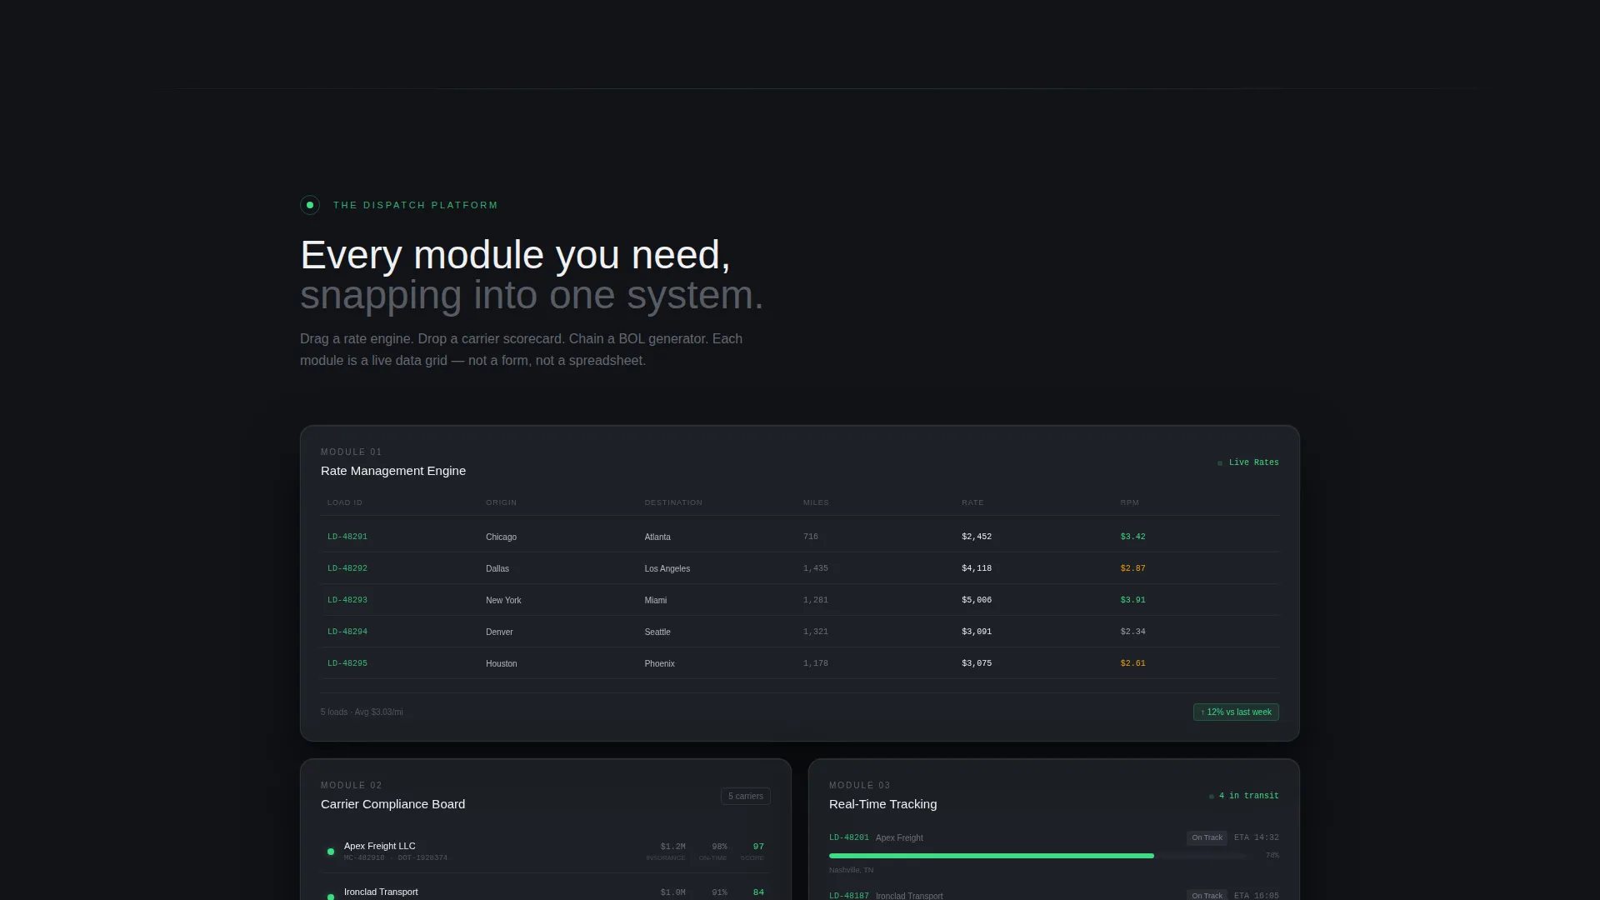
Task: Click the Nashville, TN location text
Action: click(x=851, y=870)
